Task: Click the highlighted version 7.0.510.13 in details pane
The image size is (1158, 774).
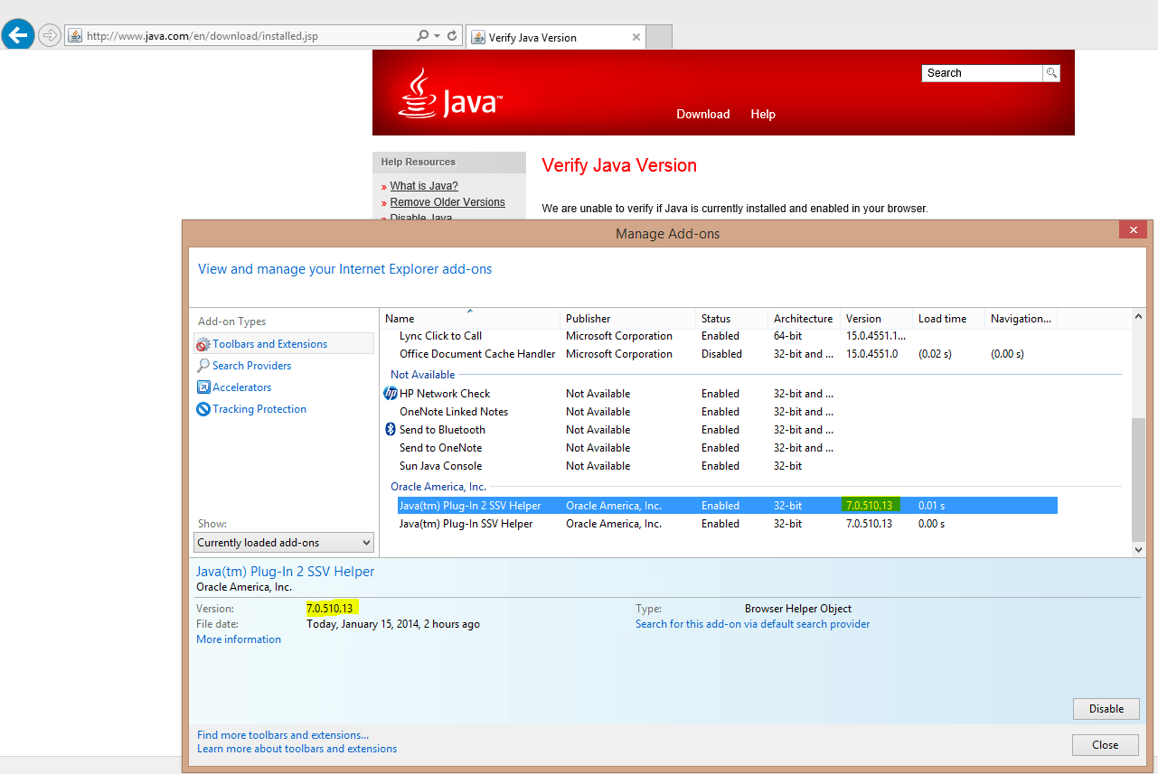Action: point(331,609)
